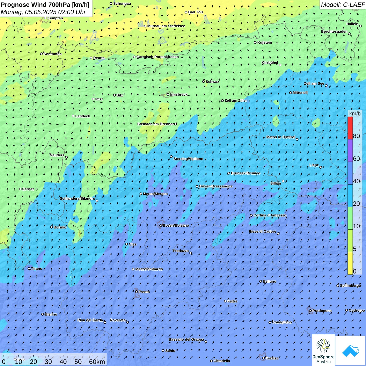Click the Bad Tölz label
This screenshot has height=366, width=366.
(x=196, y=12)
